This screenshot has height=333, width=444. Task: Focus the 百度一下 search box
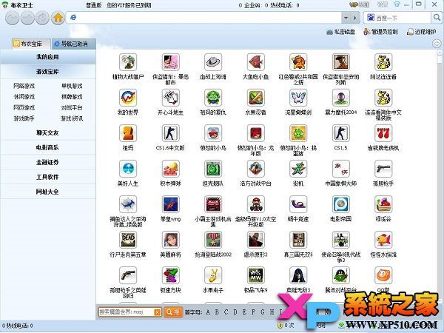click(x=397, y=18)
